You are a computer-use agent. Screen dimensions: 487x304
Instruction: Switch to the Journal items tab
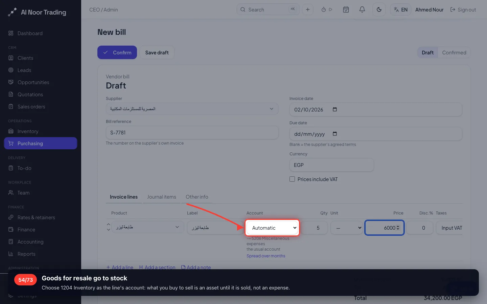[162, 197]
